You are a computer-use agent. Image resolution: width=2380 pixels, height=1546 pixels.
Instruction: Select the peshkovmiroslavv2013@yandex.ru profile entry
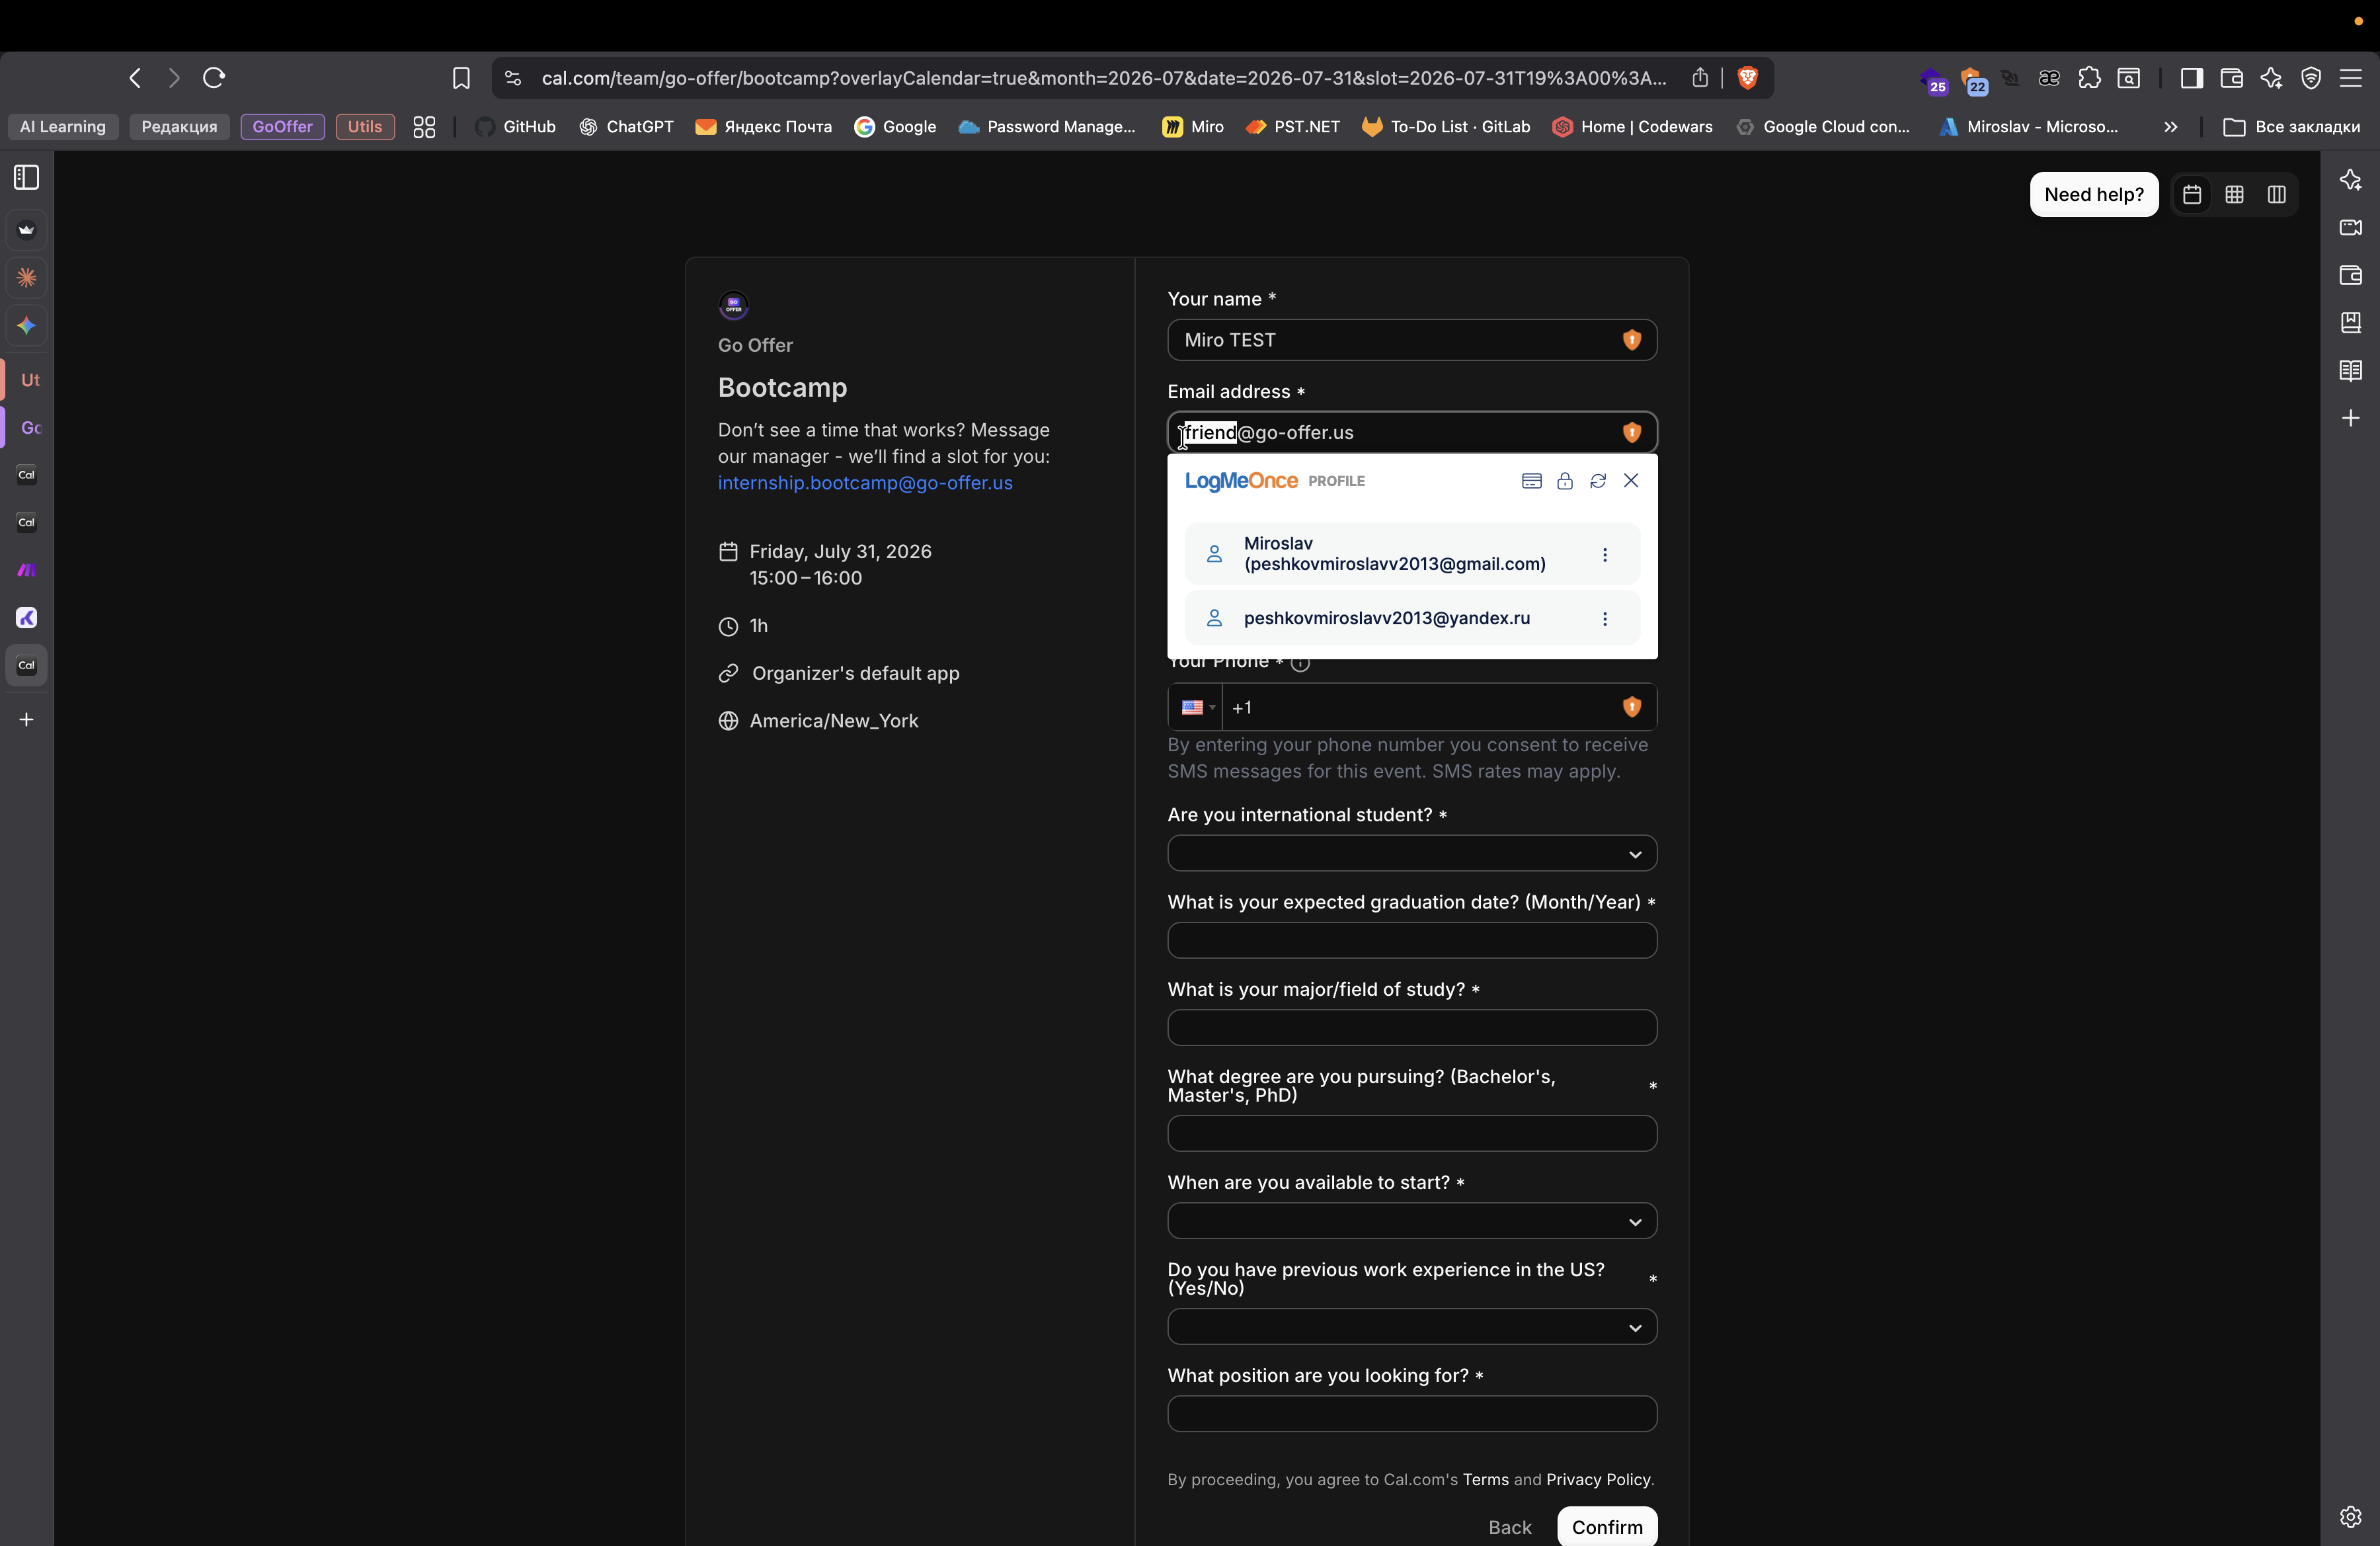[x=1386, y=618]
